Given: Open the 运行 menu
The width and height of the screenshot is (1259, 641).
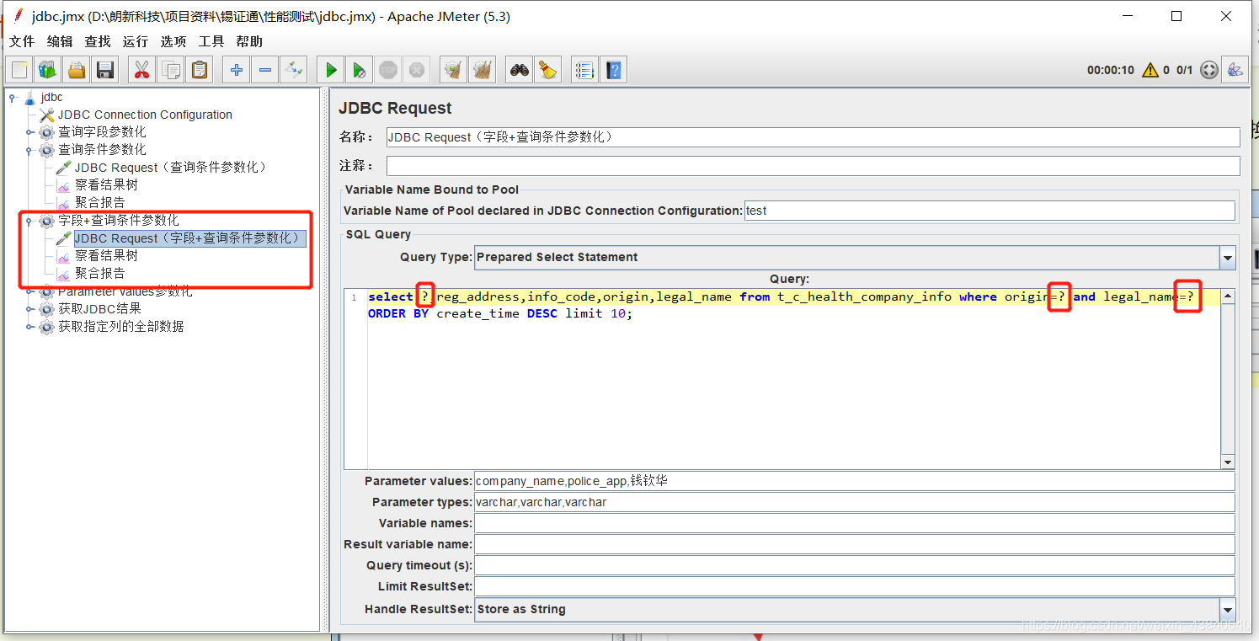Looking at the screenshot, I should pyautogui.click(x=135, y=41).
